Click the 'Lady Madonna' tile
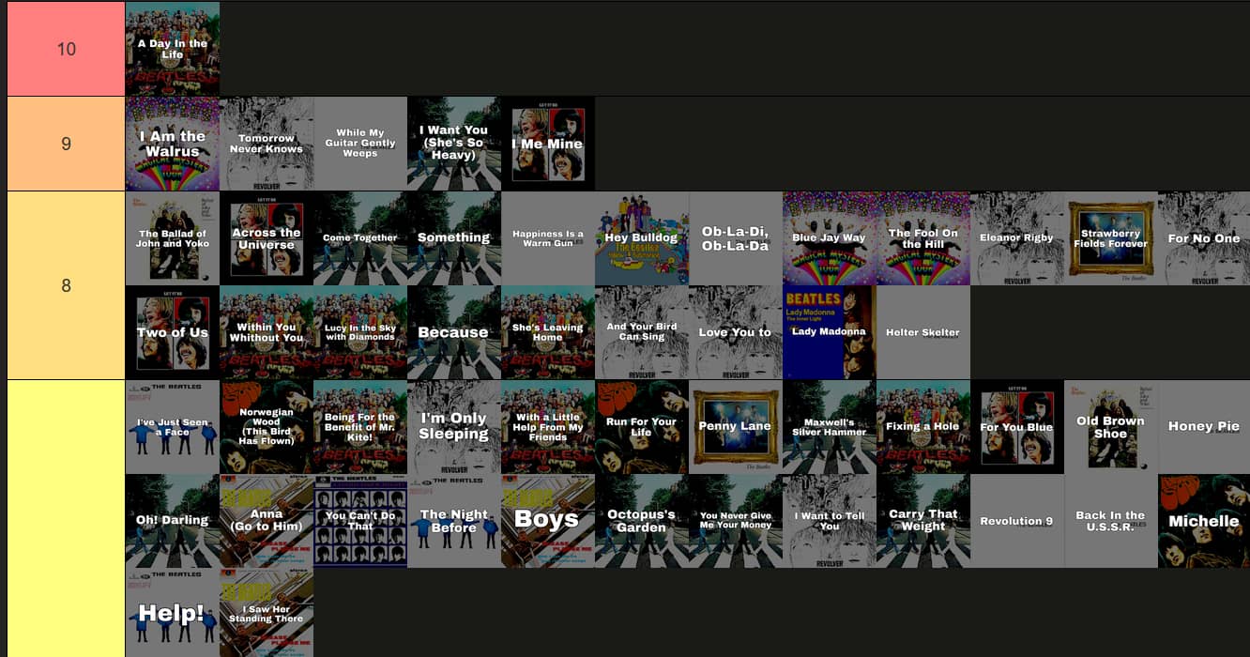Image resolution: width=1250 pixels, height=657 pixels. 830,332
